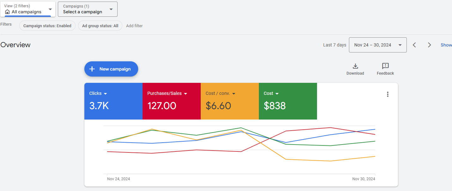
Task: Click the home icon beside All campaigns
Action: coord(7,12)
